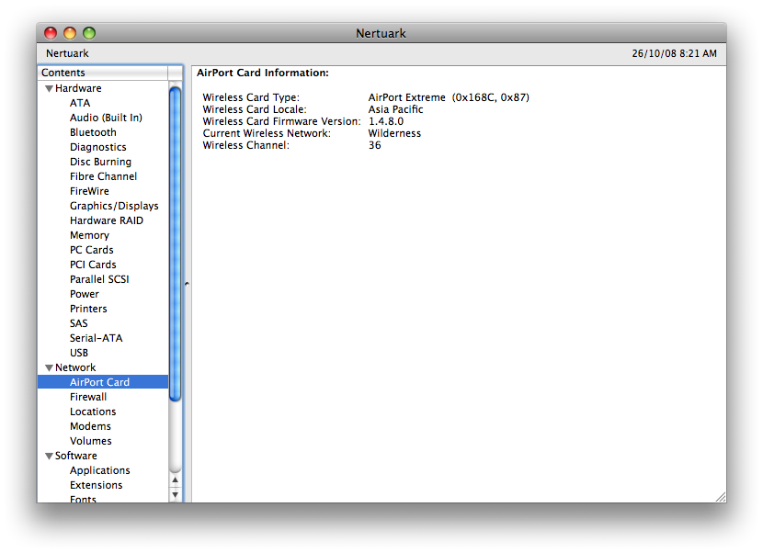
Task: Open the Firewall network entry
Action: tap(88, 398)
